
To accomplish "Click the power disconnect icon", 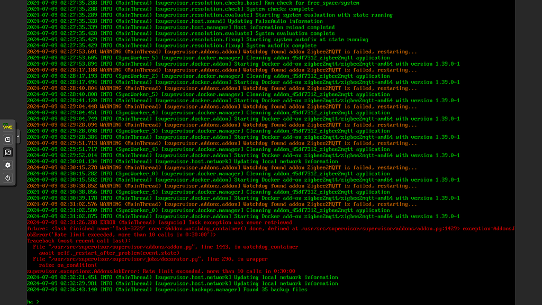I will pos(7,178).
